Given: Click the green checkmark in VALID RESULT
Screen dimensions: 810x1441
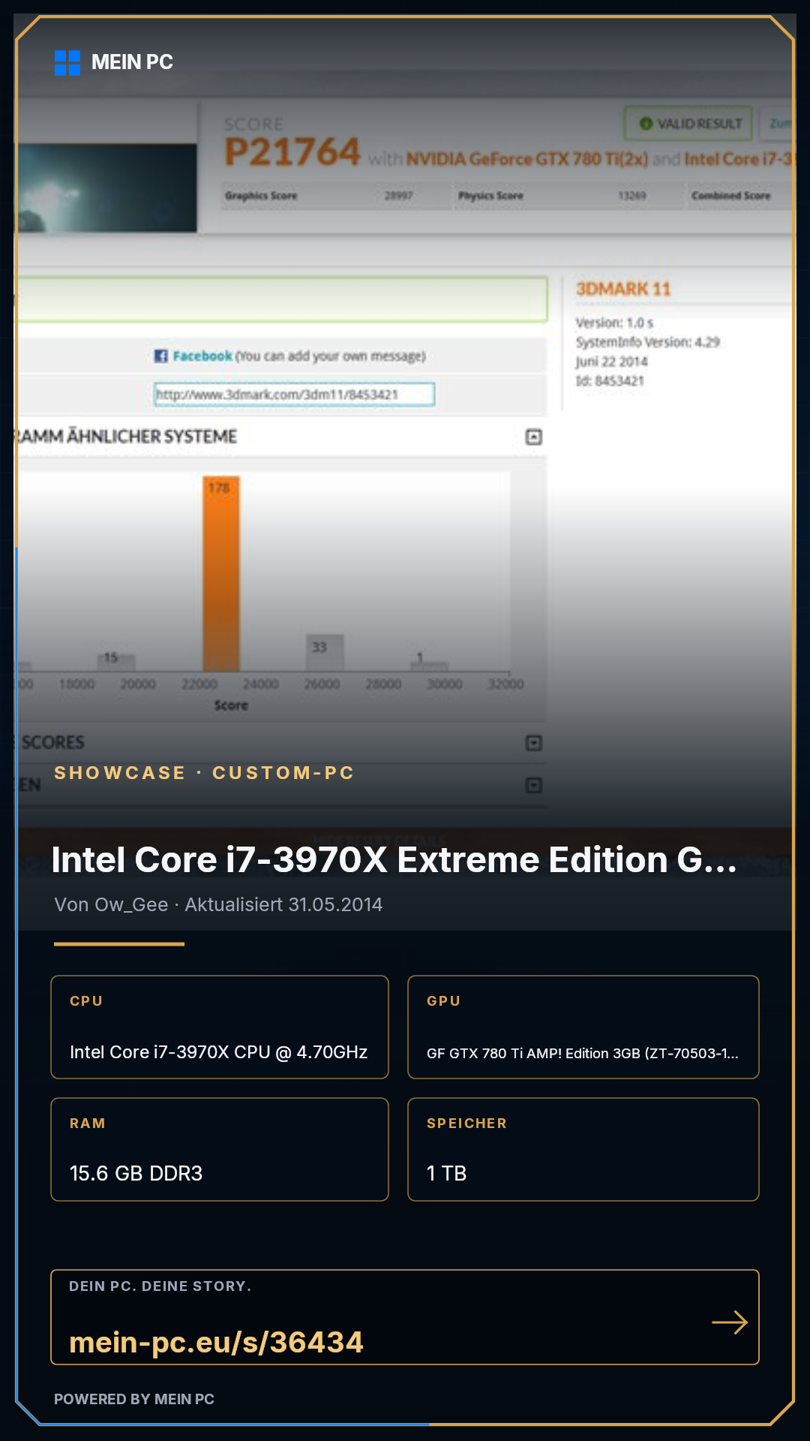Looking at the screenshot, I should (646, 124).
